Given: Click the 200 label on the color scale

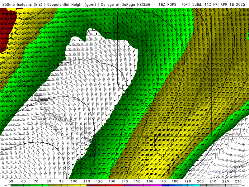Looking at the screenshot, I should pyautogui.click(x=200, y=181).
